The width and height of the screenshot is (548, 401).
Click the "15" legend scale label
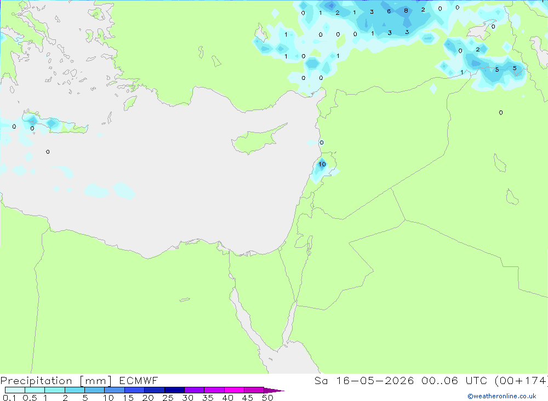[x=128, y=398]
